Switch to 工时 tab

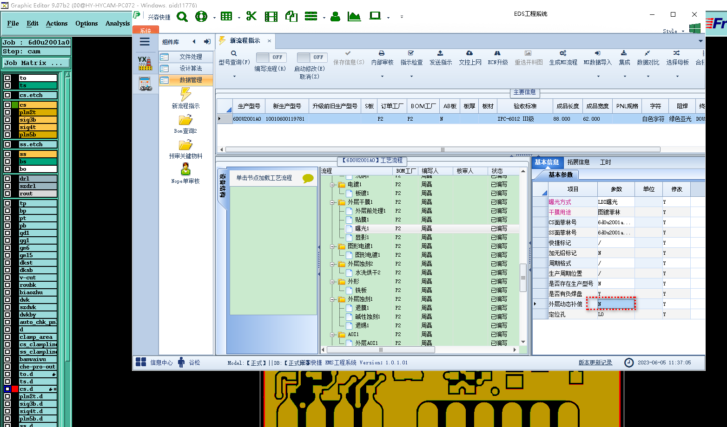(x=605, y=162)
